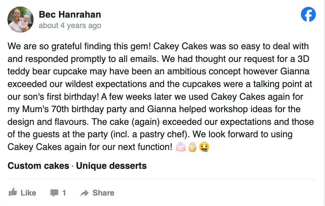Click the Share arrow icon

pyautogui.click(x=85, y=193)
